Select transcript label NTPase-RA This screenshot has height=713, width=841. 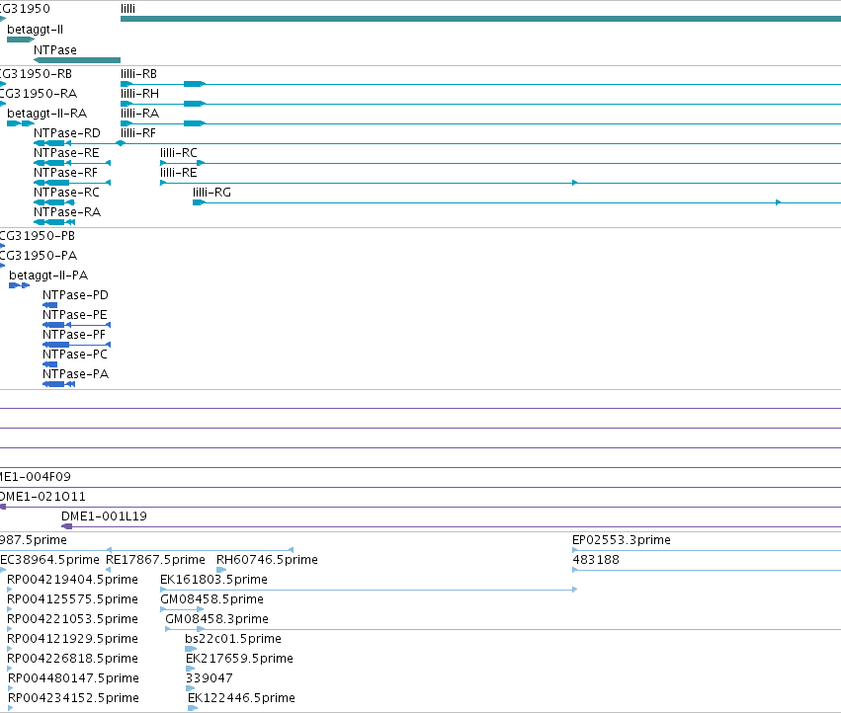click(67, 212)
